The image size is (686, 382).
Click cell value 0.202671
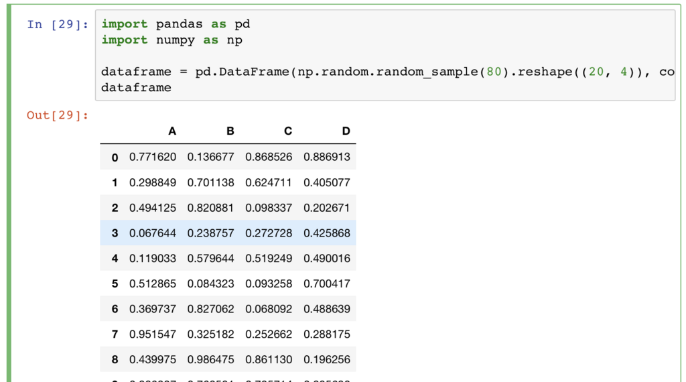point(327,208)
